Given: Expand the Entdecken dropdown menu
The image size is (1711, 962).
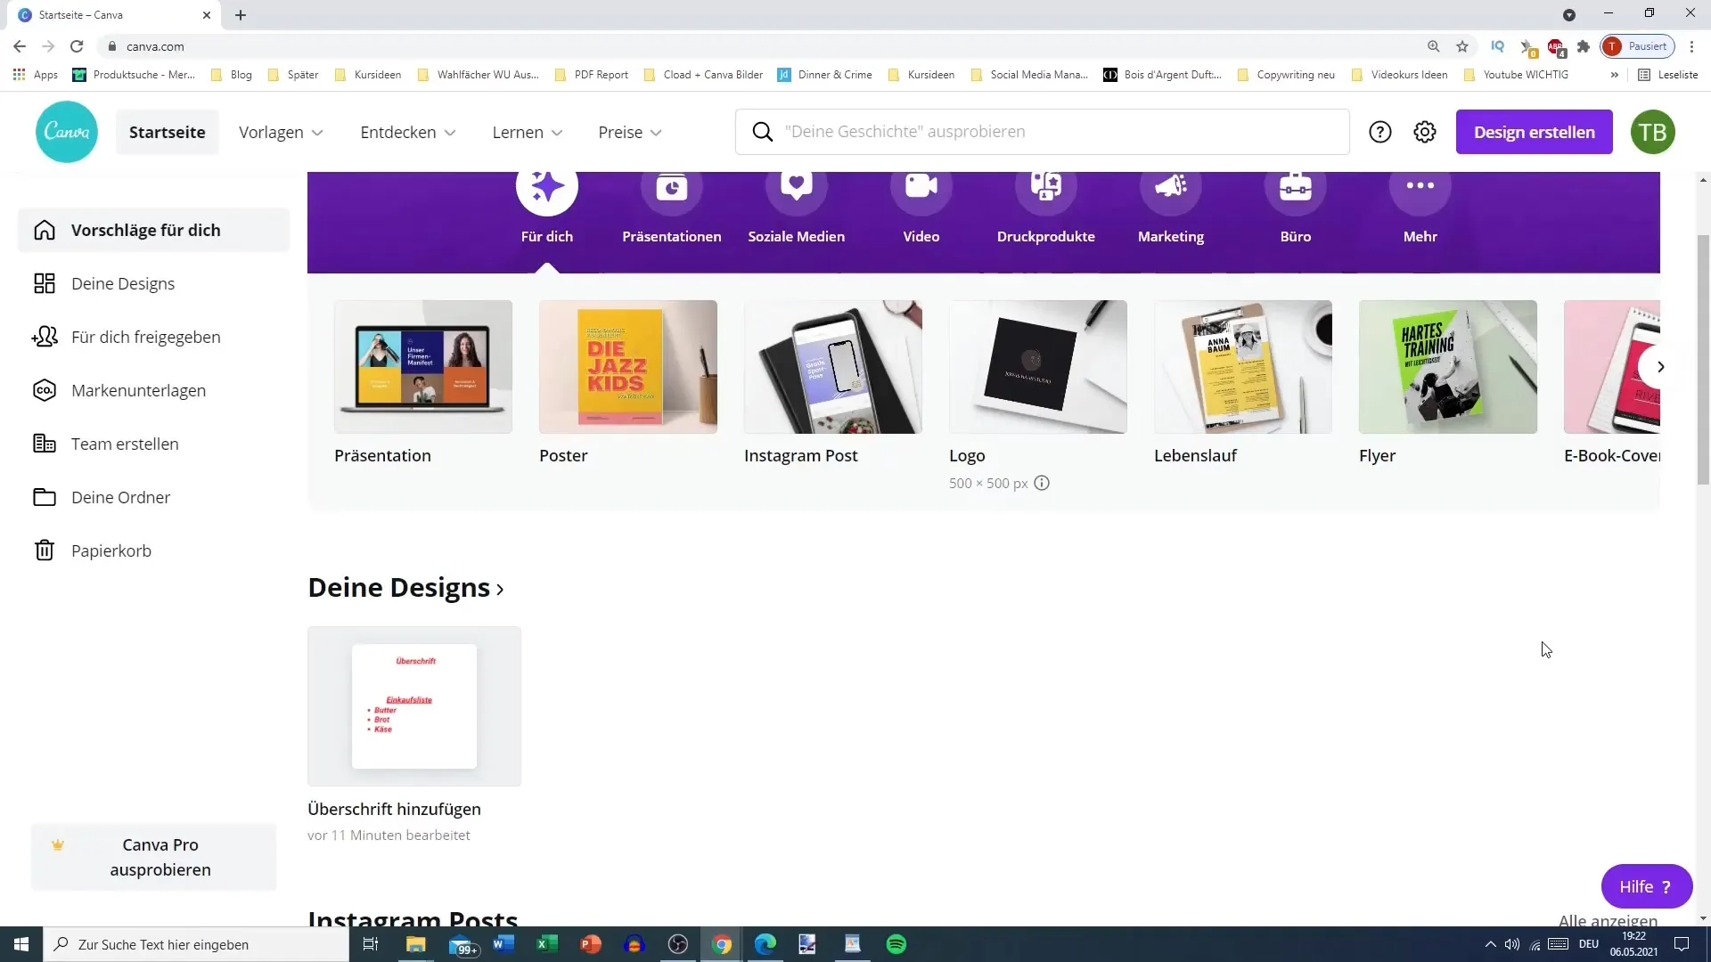Looking at the screenshot, I should 408,132.
